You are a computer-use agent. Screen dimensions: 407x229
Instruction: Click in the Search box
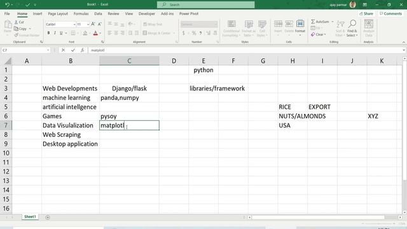[206, 4]
